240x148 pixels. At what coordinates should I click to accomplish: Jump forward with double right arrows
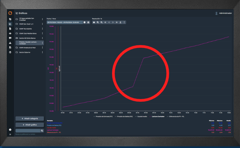pyautogui.click(x=117, y=22)
